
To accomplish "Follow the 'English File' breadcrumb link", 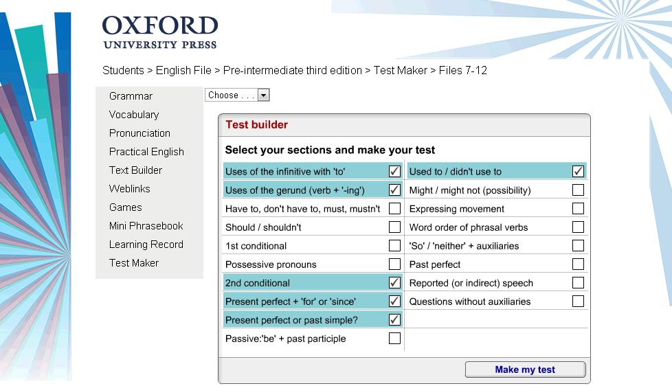I will click(183, 70).
